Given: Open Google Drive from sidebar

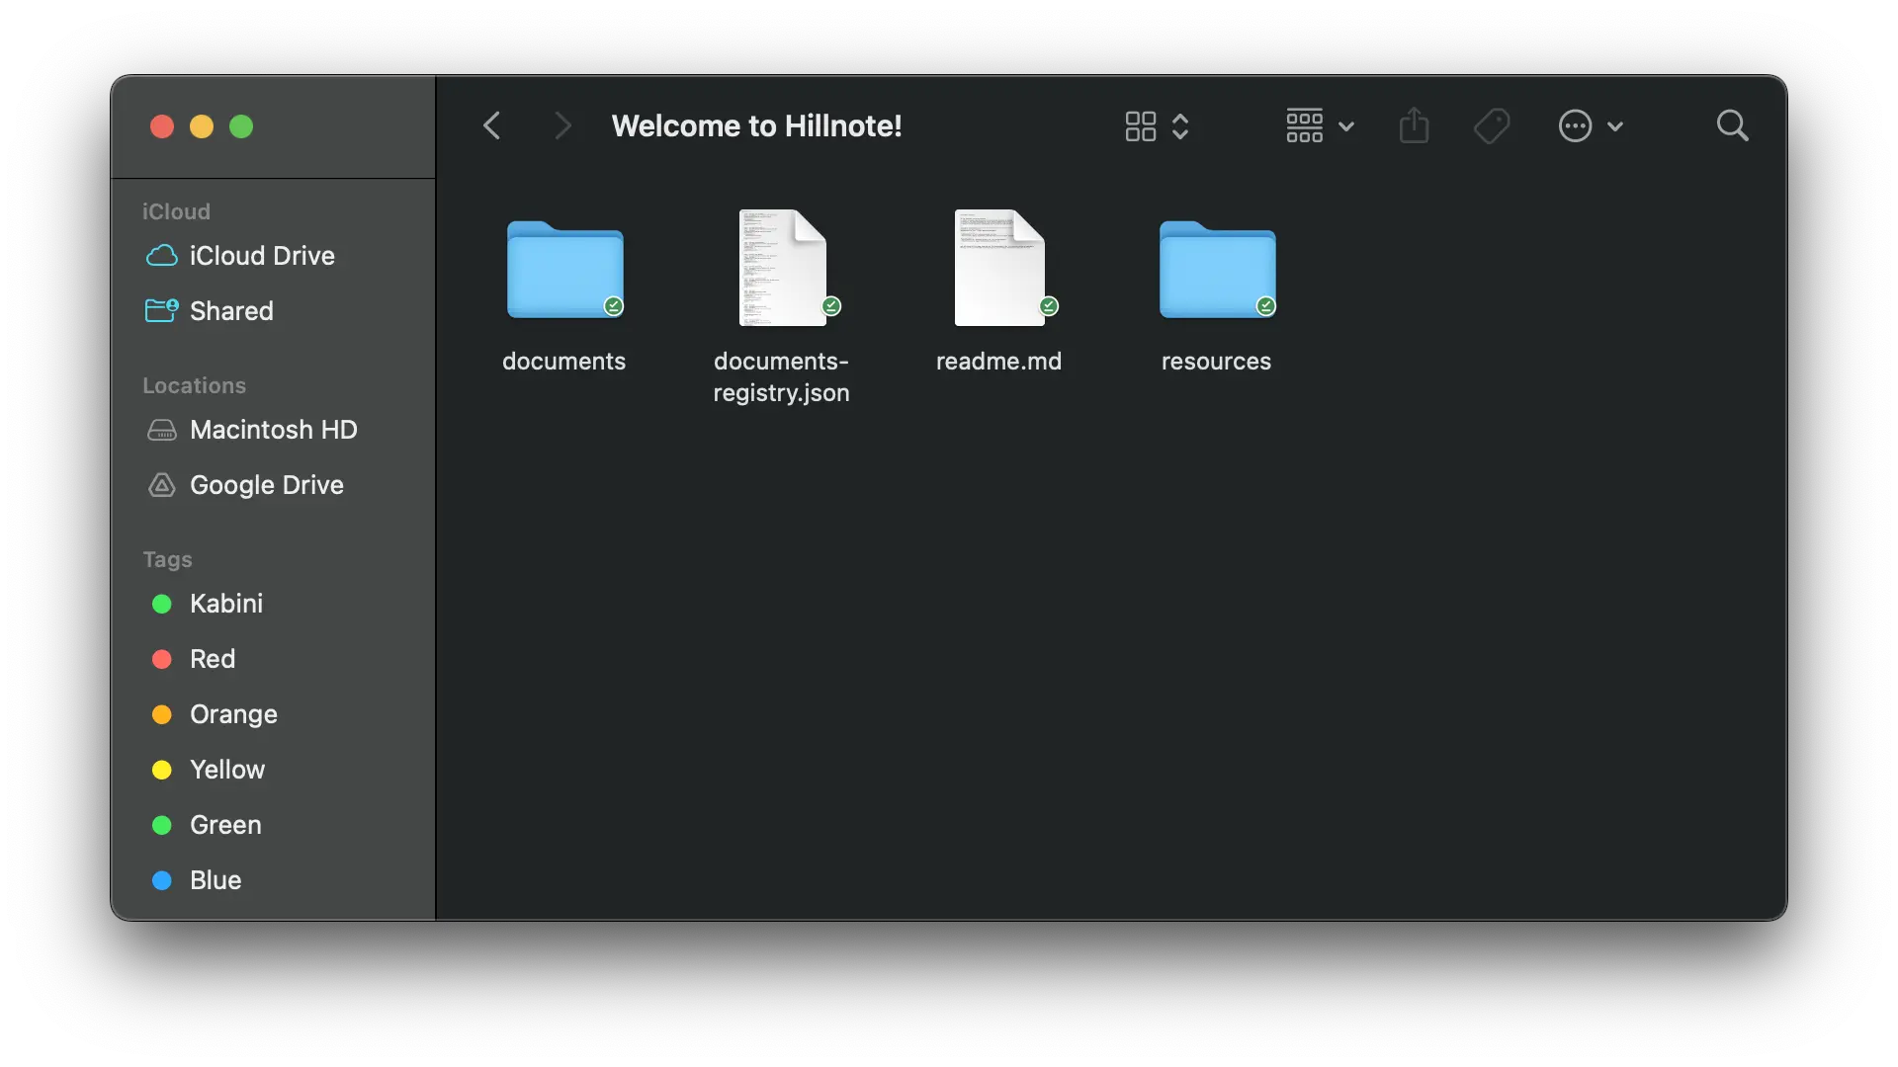Looking at the screenshot, I should click(x=266, y=485).
